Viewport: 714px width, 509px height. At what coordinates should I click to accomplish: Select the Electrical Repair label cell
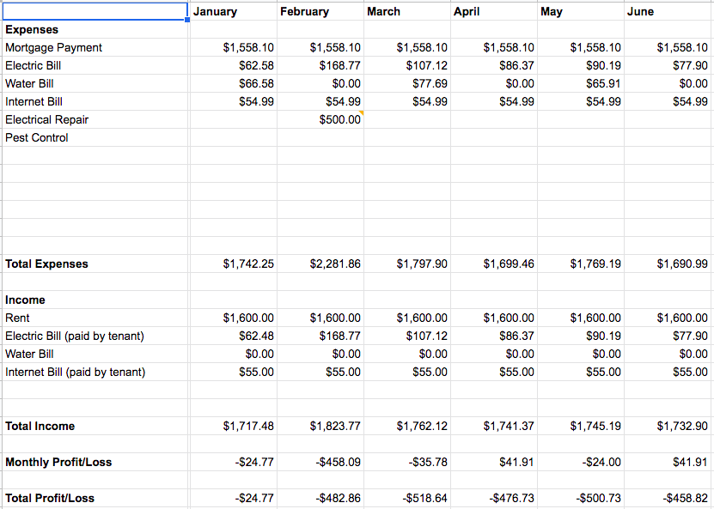tap(95, 119)
